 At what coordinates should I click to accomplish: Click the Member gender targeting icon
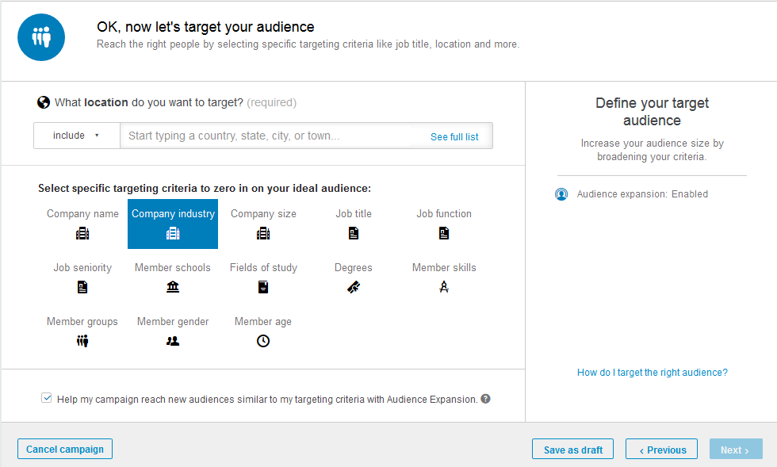tap(172, 340)
